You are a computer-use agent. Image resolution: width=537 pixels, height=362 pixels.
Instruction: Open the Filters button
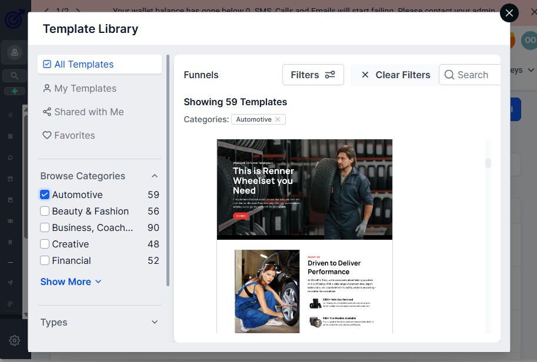[x=313, y=75]
